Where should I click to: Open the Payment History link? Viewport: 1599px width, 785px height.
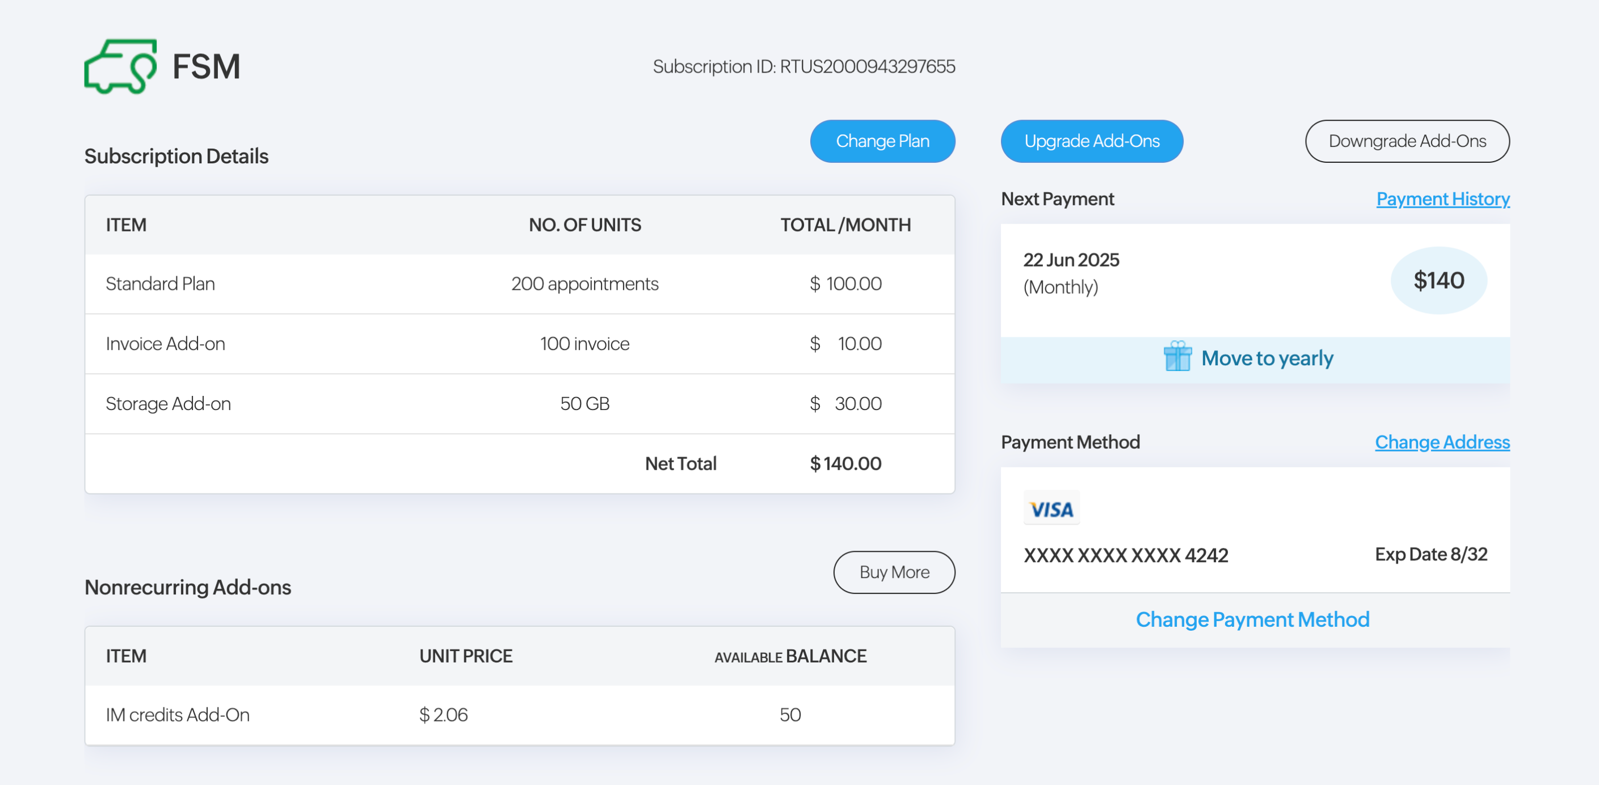point(1442,199)
